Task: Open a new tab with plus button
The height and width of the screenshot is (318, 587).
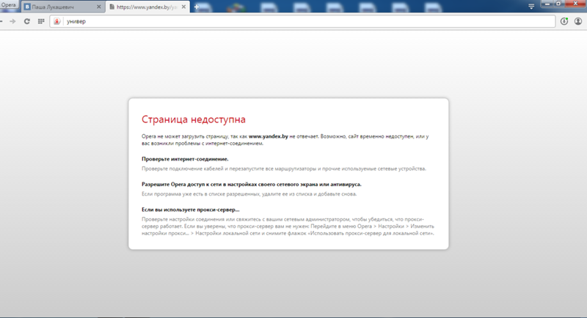Action: point(197,7)
